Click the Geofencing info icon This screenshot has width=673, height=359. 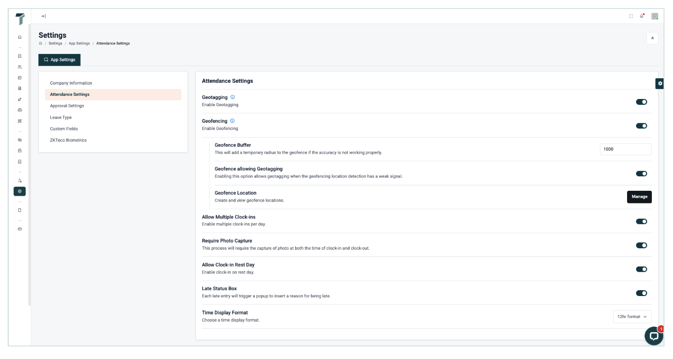[232, 121]
